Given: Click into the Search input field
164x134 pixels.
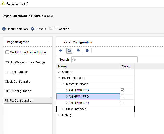Looking at the screenshot, I should click(104, 59).
